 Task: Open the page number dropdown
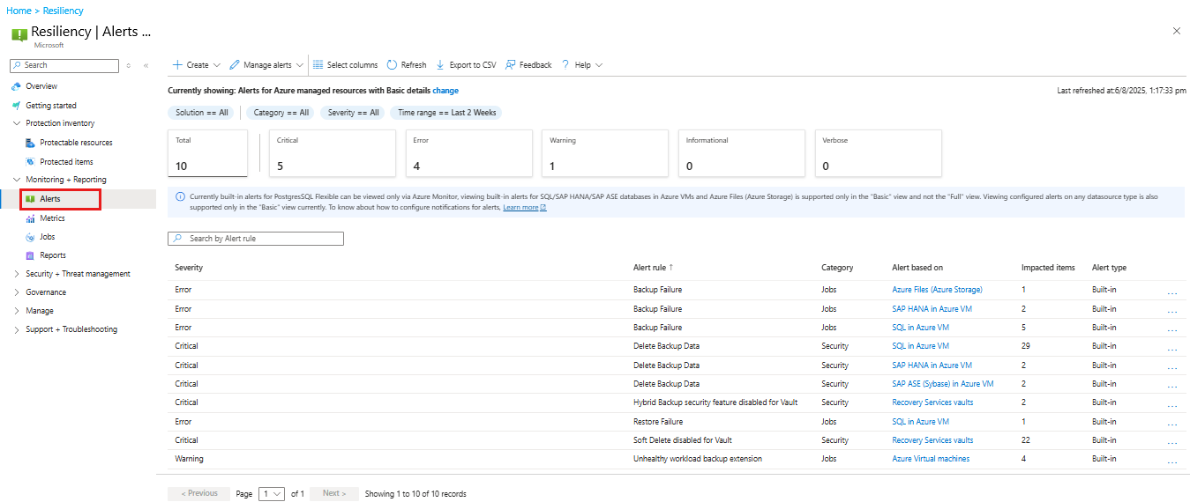point(273,494)
